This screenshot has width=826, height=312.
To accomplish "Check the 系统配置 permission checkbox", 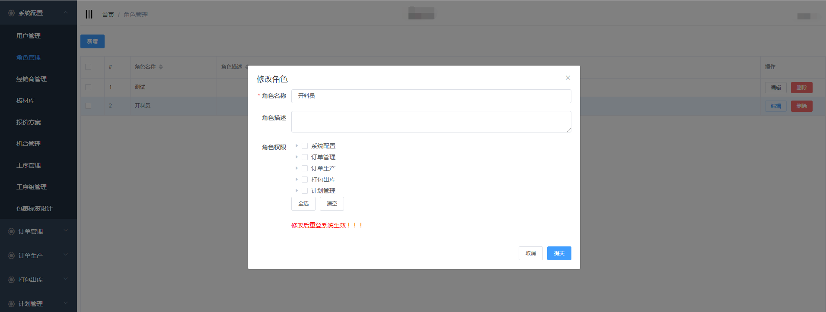I will click(305, 146).
